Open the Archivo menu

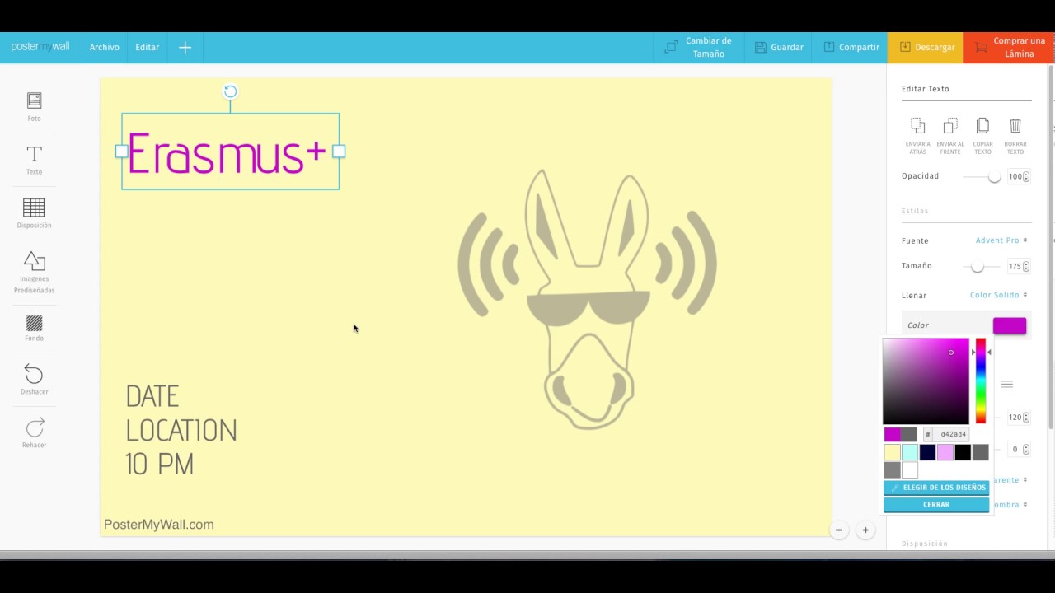(105, 48)
